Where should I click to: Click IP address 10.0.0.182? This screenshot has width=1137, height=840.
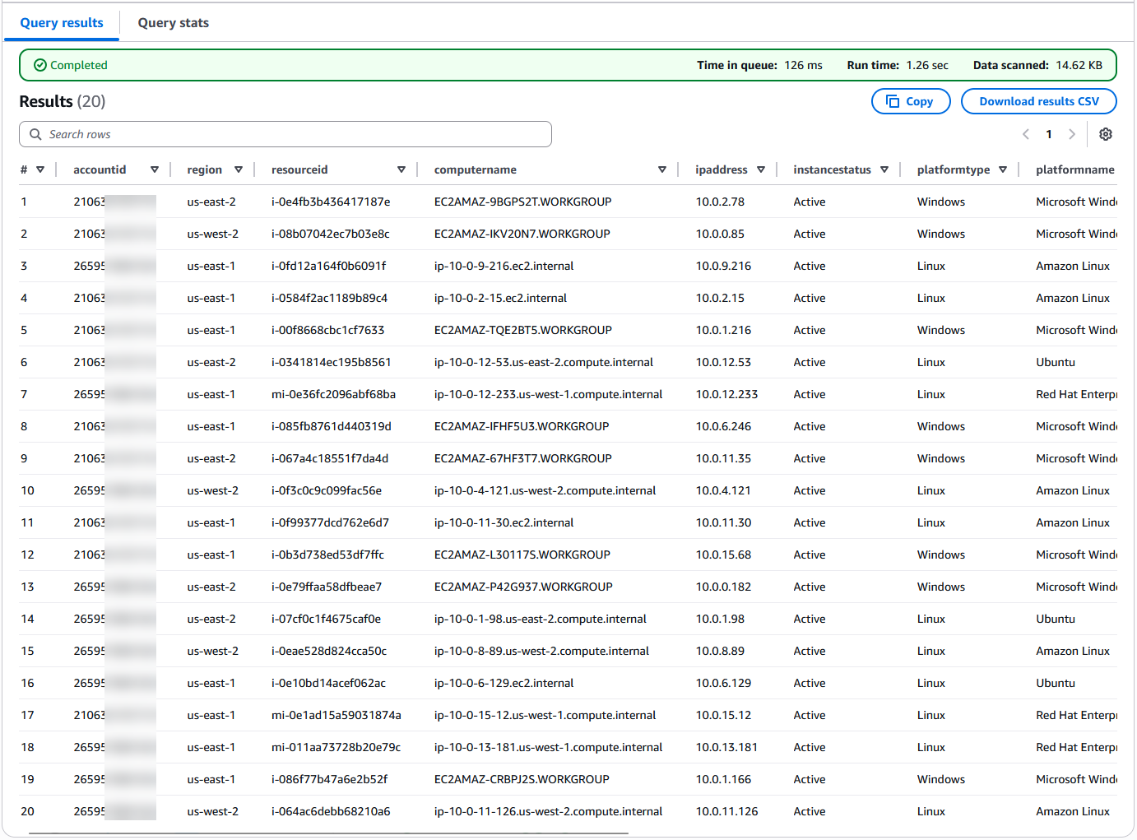point(723,587)
